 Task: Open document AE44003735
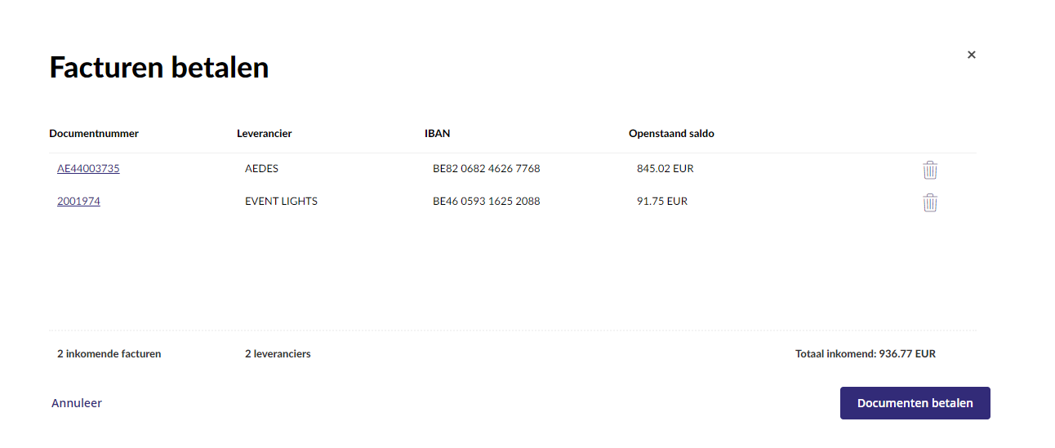tap(88, 169)
